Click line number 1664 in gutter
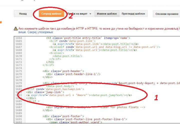This screenshot has width=180, height=128. [18, 38]
